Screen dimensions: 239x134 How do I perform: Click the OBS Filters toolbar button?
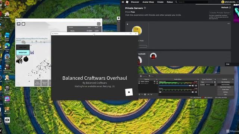click(x=152, y=76)
